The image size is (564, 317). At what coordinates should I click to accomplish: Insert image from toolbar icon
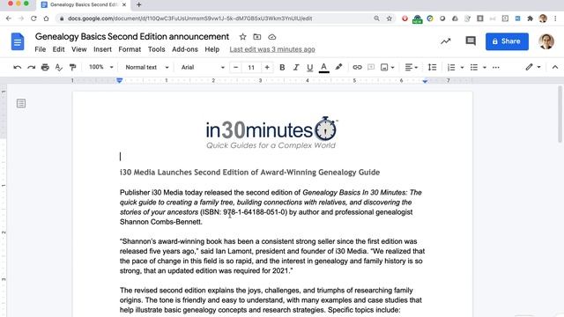click(384, 67)
